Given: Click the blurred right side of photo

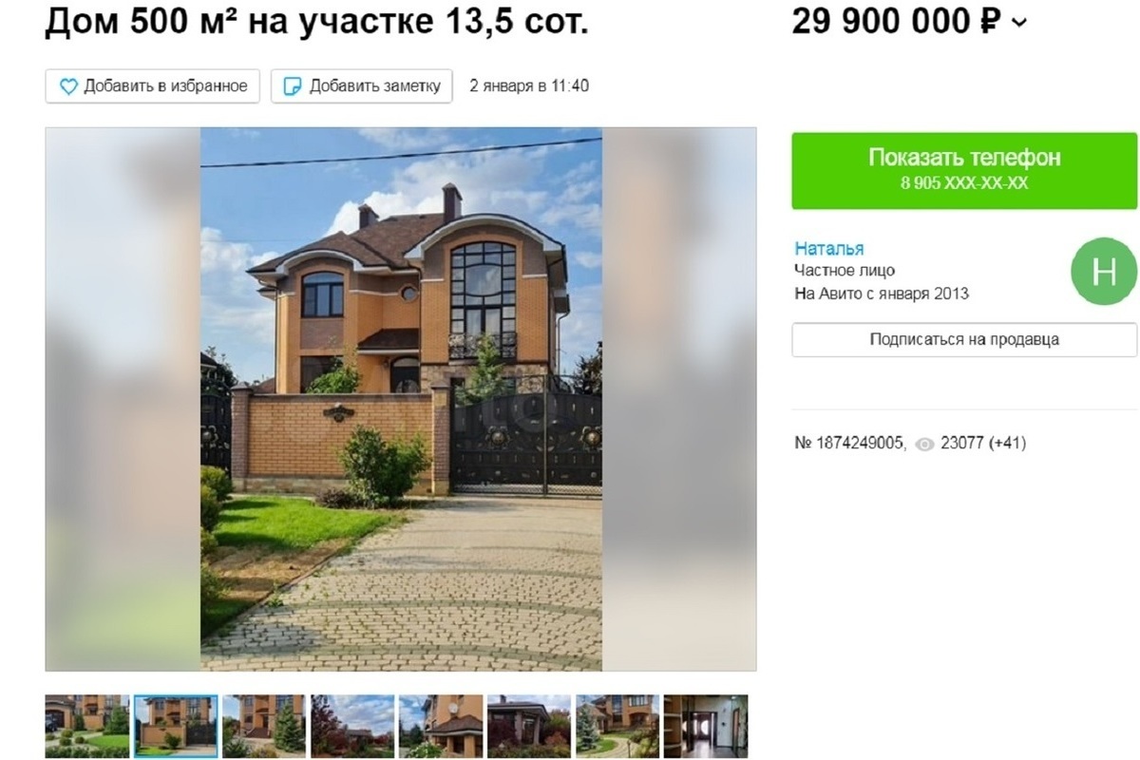Looking at the screenshot, I should (x=679, y=399).
